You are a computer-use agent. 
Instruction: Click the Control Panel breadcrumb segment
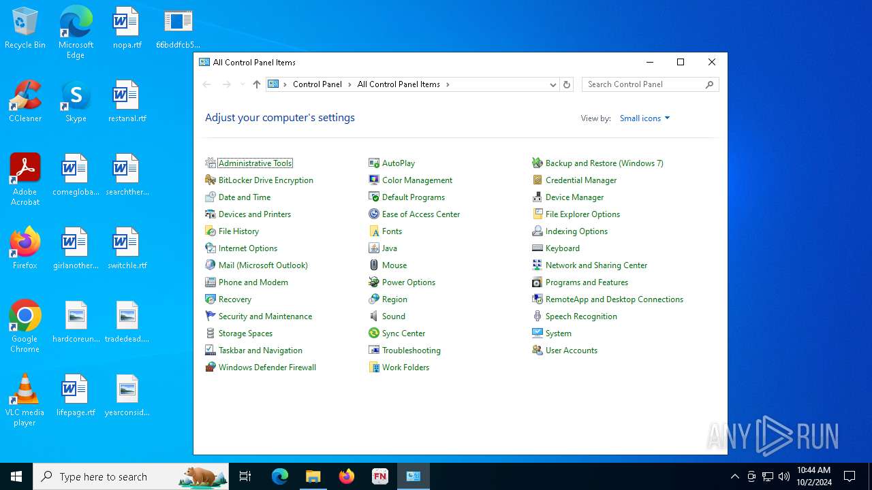[x=317, y=84]
